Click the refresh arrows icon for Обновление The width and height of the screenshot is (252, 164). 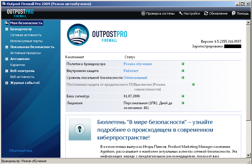206,13
